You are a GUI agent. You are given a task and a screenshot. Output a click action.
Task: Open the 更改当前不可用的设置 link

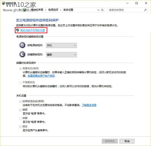pyautogui.click(x=32, y=30)
